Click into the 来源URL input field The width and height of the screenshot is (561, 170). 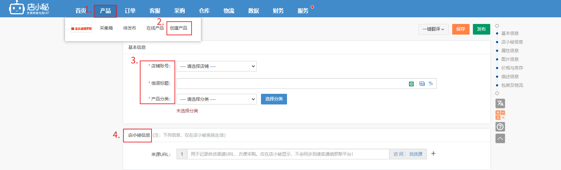click(x=288, y=154)
